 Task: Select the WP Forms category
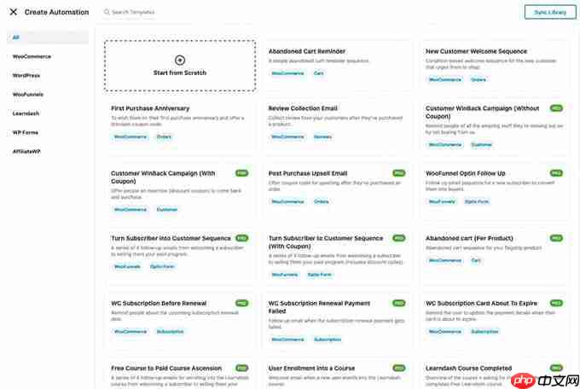(26, 131)
